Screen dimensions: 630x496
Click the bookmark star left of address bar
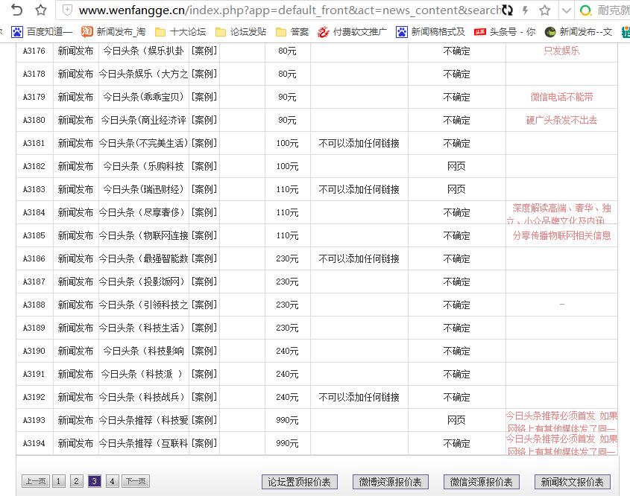(x=41, y=10)
